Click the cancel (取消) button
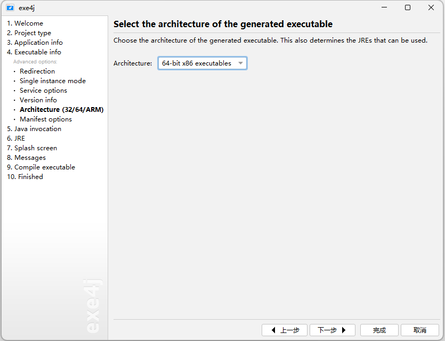 click(419, 330)
